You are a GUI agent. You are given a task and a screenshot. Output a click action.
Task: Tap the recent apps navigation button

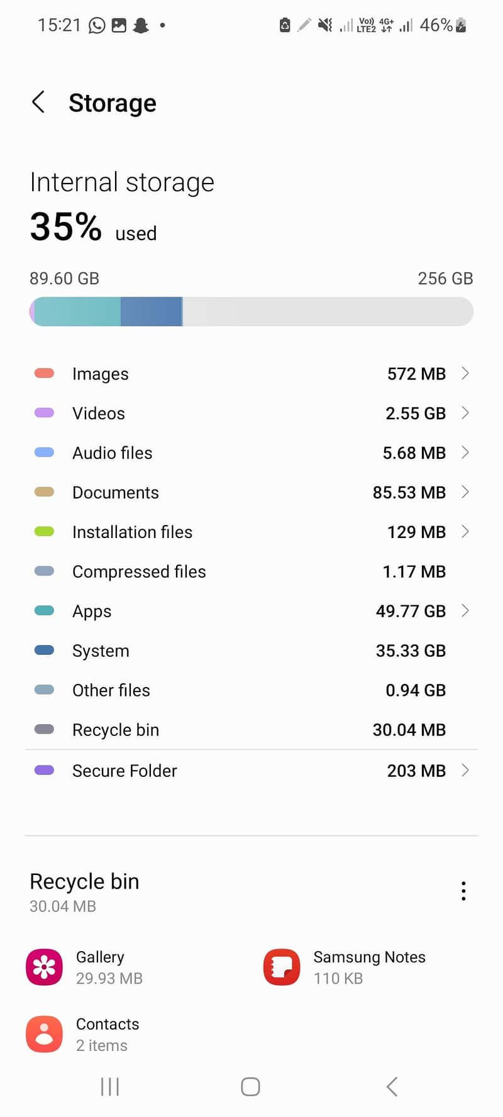pyautogui.click(x=110, y=1087)
